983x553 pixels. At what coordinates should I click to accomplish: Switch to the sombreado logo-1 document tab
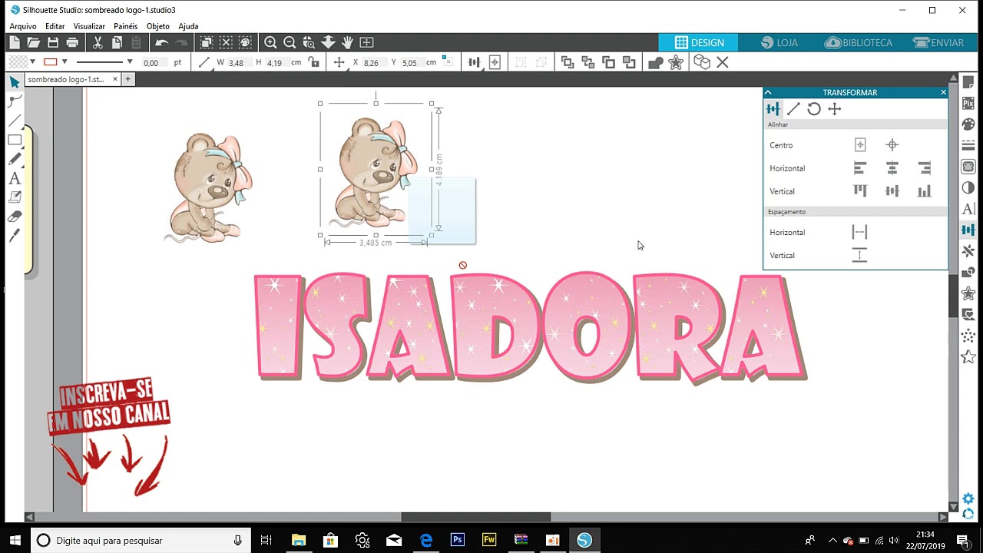click(66, 79)
